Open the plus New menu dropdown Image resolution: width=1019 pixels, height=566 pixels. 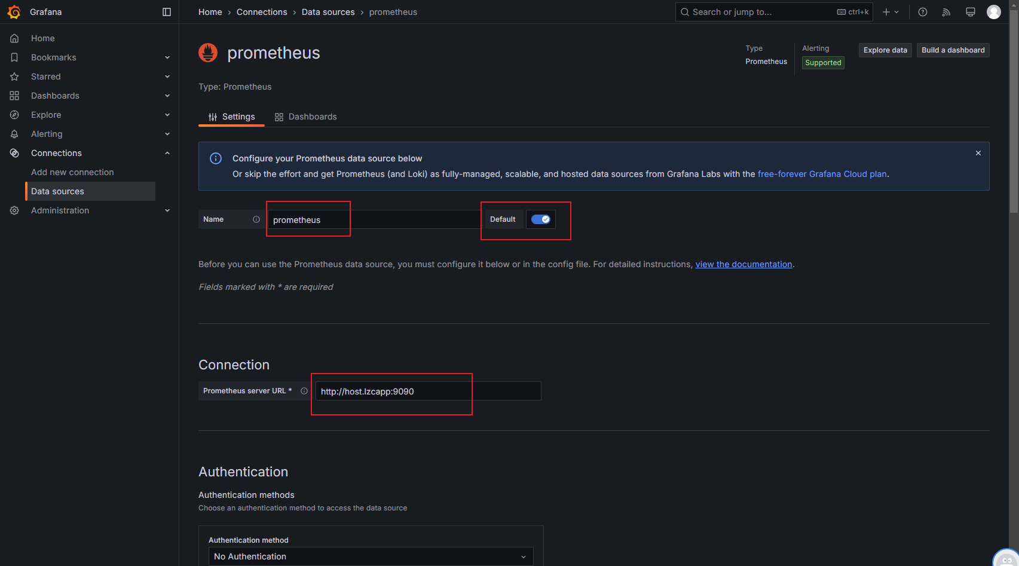(891, 12)
